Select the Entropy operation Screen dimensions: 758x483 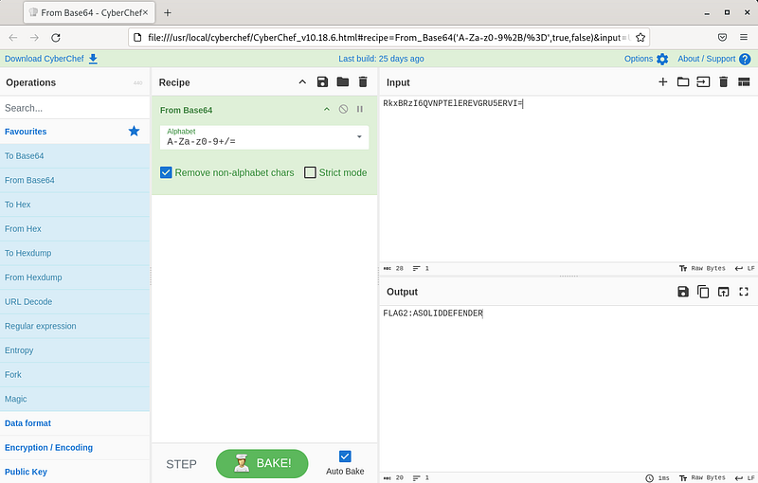75,350
